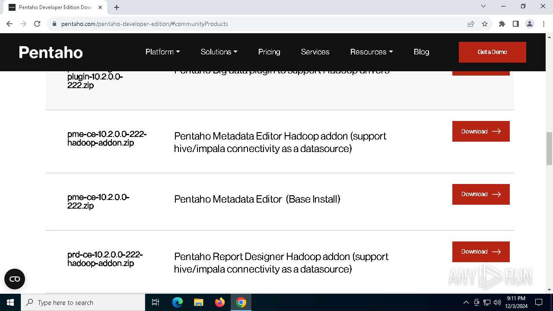The image size is (553, 311).
Task: Open the Chrome extensions puzzle icon
Action: click(x=502, y=24)
